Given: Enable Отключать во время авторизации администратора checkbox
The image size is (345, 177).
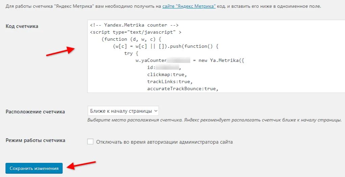Looking at the screenshot, I should 90,142.
